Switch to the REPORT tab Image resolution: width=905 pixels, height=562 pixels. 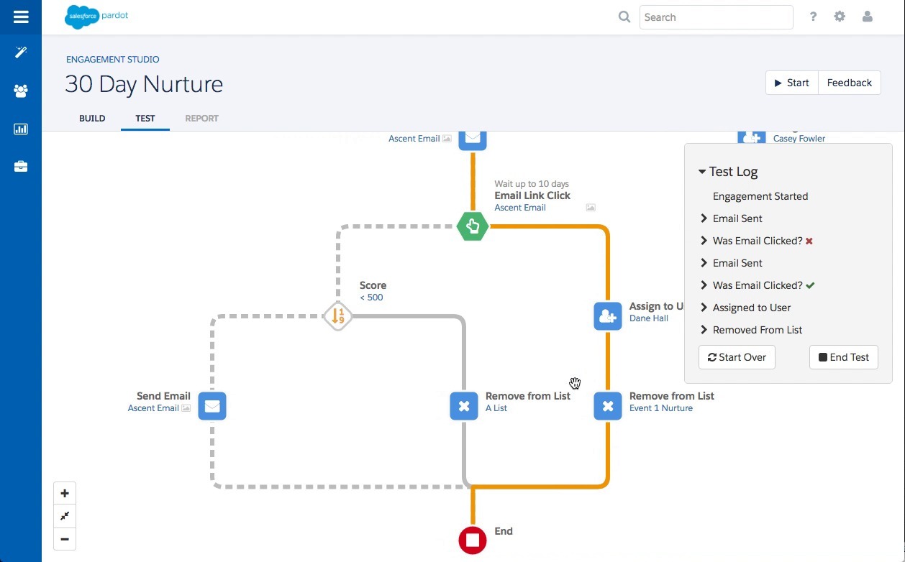point(201,119)
